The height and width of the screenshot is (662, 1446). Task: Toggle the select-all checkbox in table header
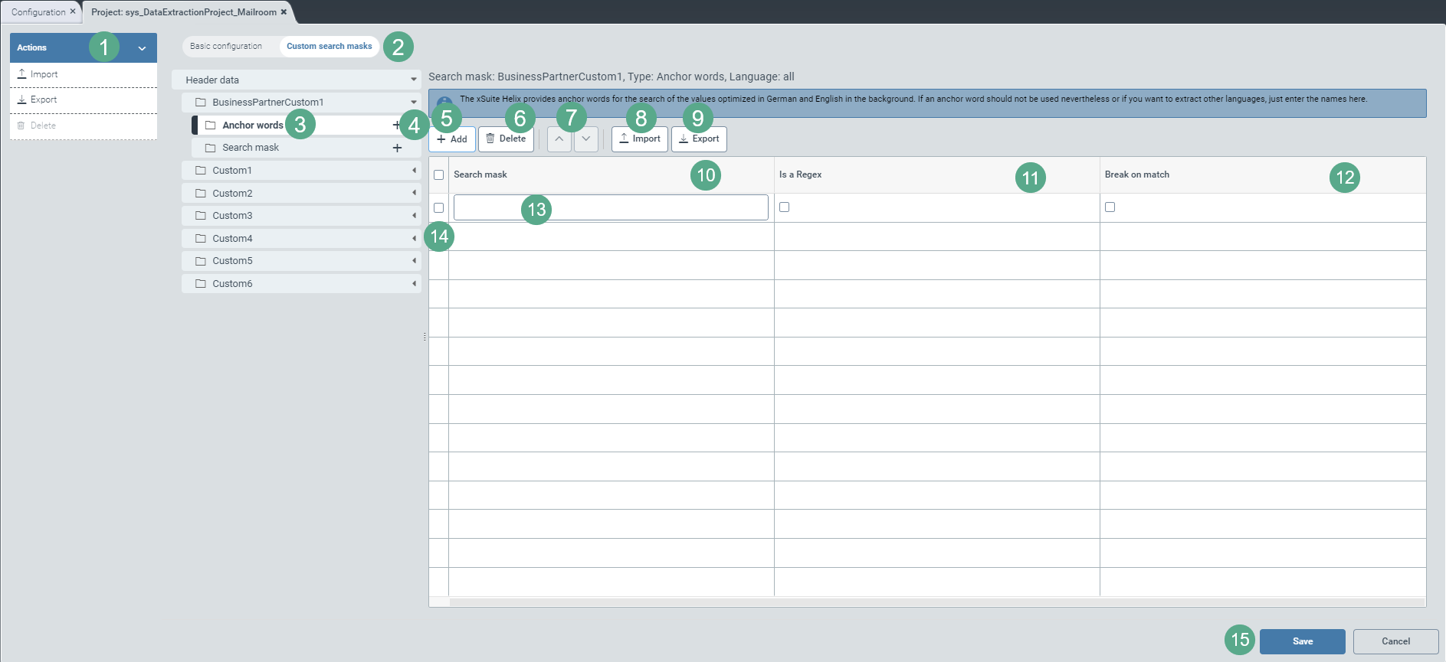pos(439,174)
